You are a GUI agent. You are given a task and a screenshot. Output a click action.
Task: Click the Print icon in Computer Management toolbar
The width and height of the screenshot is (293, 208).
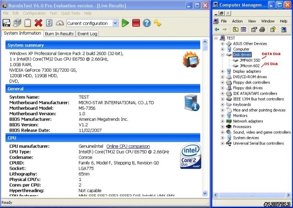pos(262,29)
